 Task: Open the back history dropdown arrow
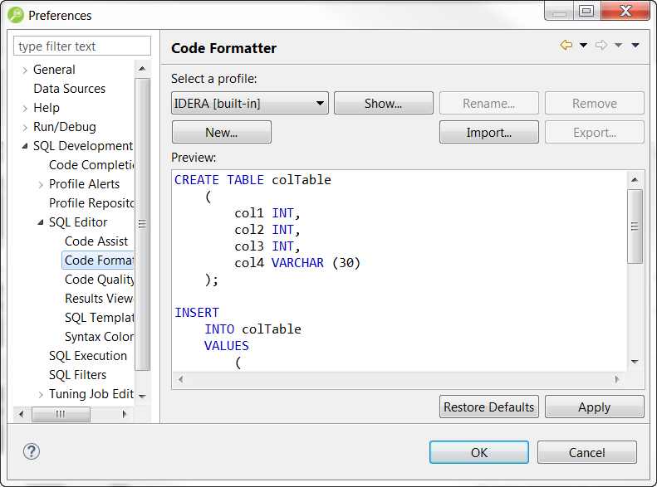(x=583, y=46)
